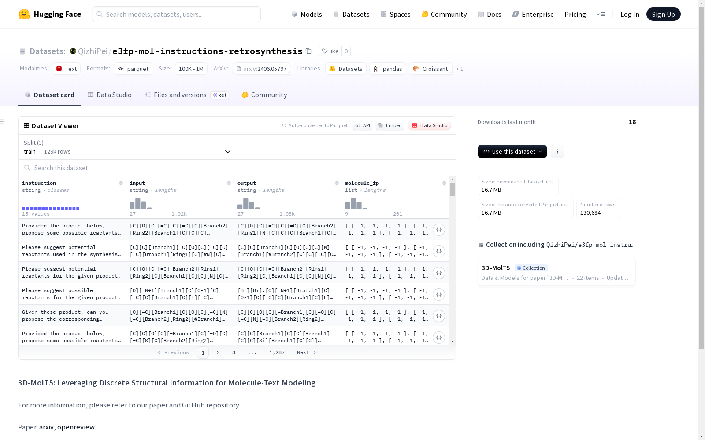Sort by the input column

pyautogui.click(x=229, y=183)
